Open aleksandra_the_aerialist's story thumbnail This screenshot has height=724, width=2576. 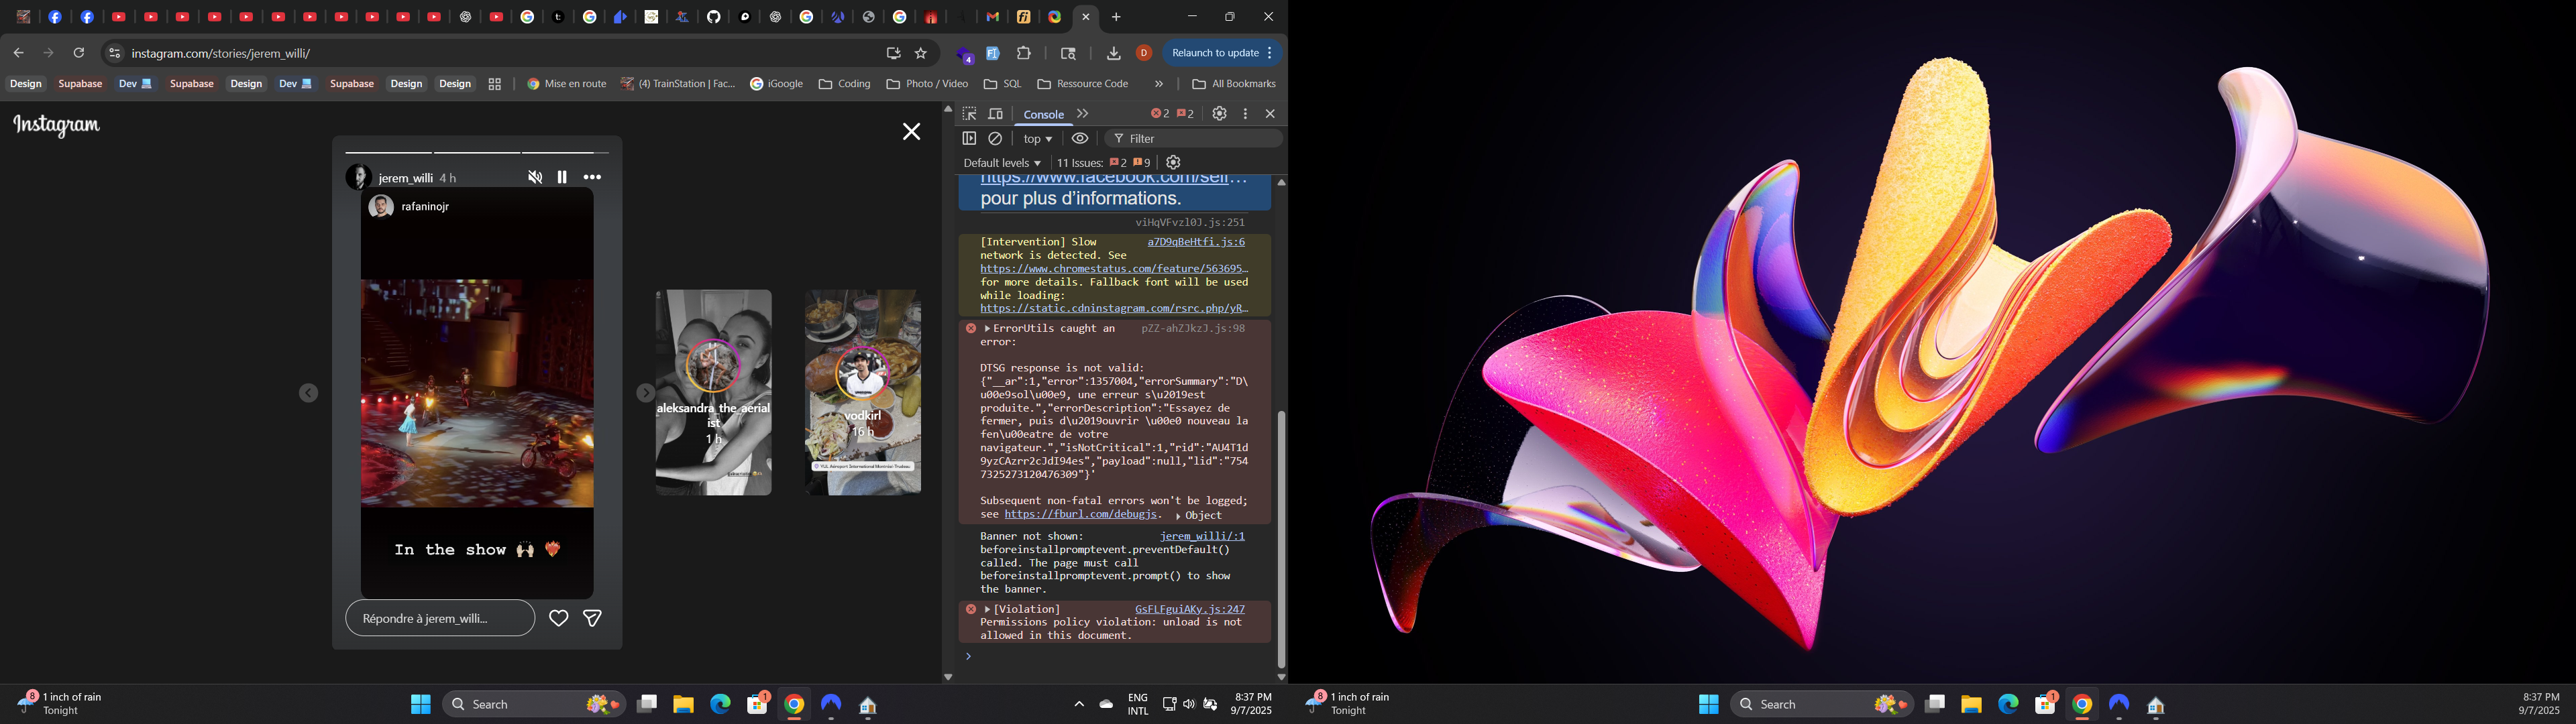tap(713, 392)
